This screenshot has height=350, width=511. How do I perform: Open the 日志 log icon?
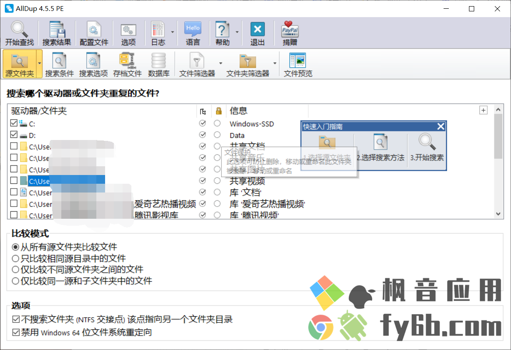(158, 33)
